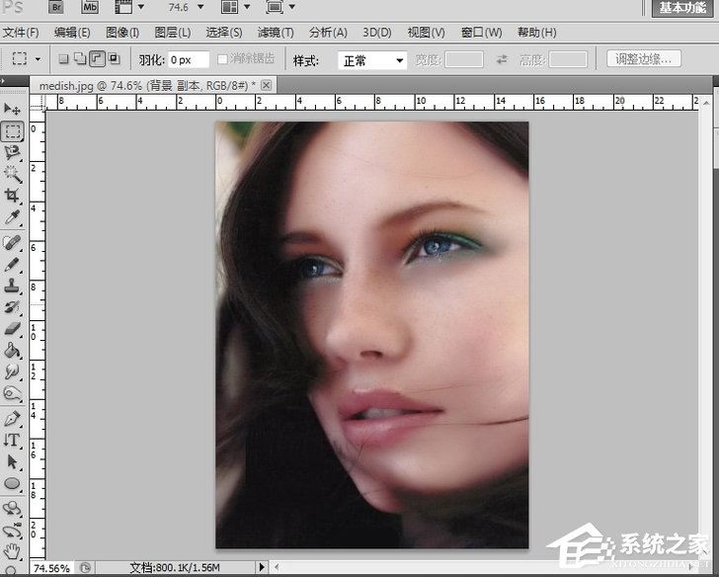Click the 74.56% zoom field in status bar

pyautogui.click(x=51, y=568)
